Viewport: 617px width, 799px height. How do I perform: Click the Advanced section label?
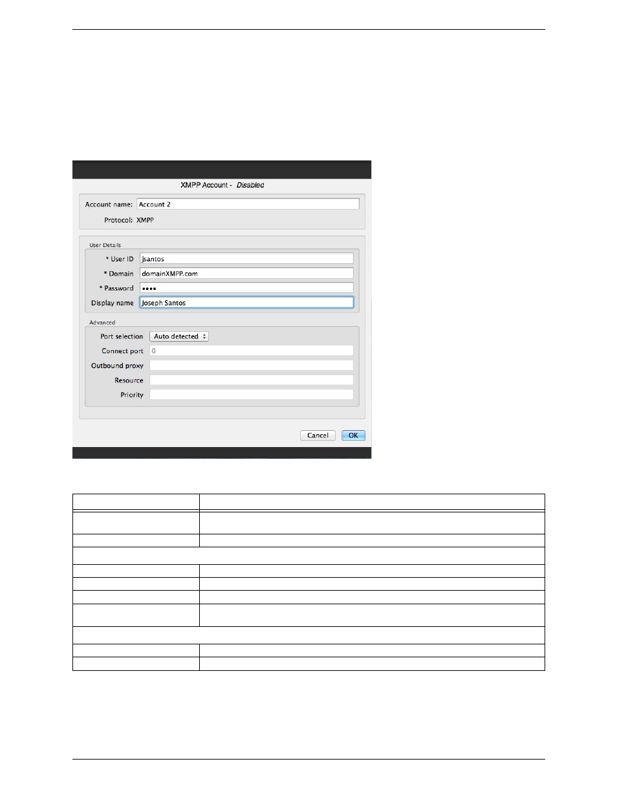(x=102, y=322)
